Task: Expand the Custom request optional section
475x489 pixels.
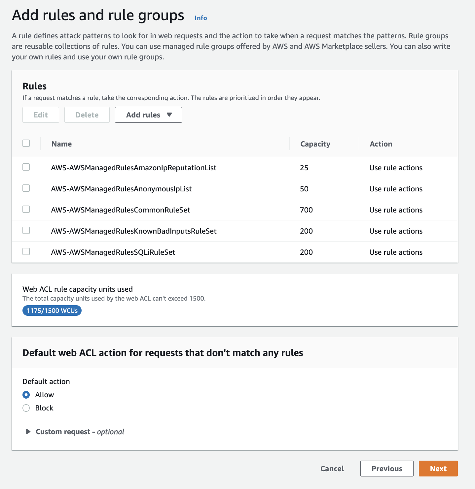Action: point(75,432)
